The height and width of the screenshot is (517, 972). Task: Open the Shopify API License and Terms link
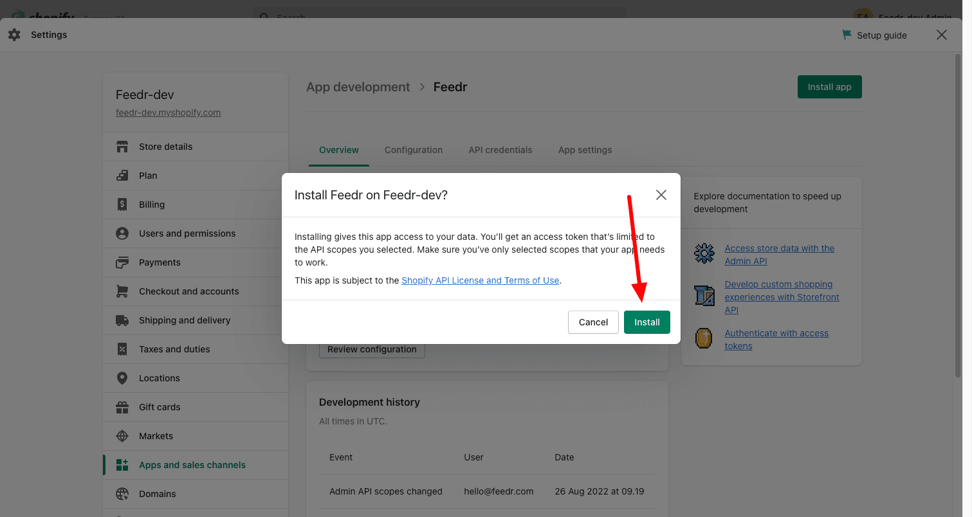click(480, 280)
